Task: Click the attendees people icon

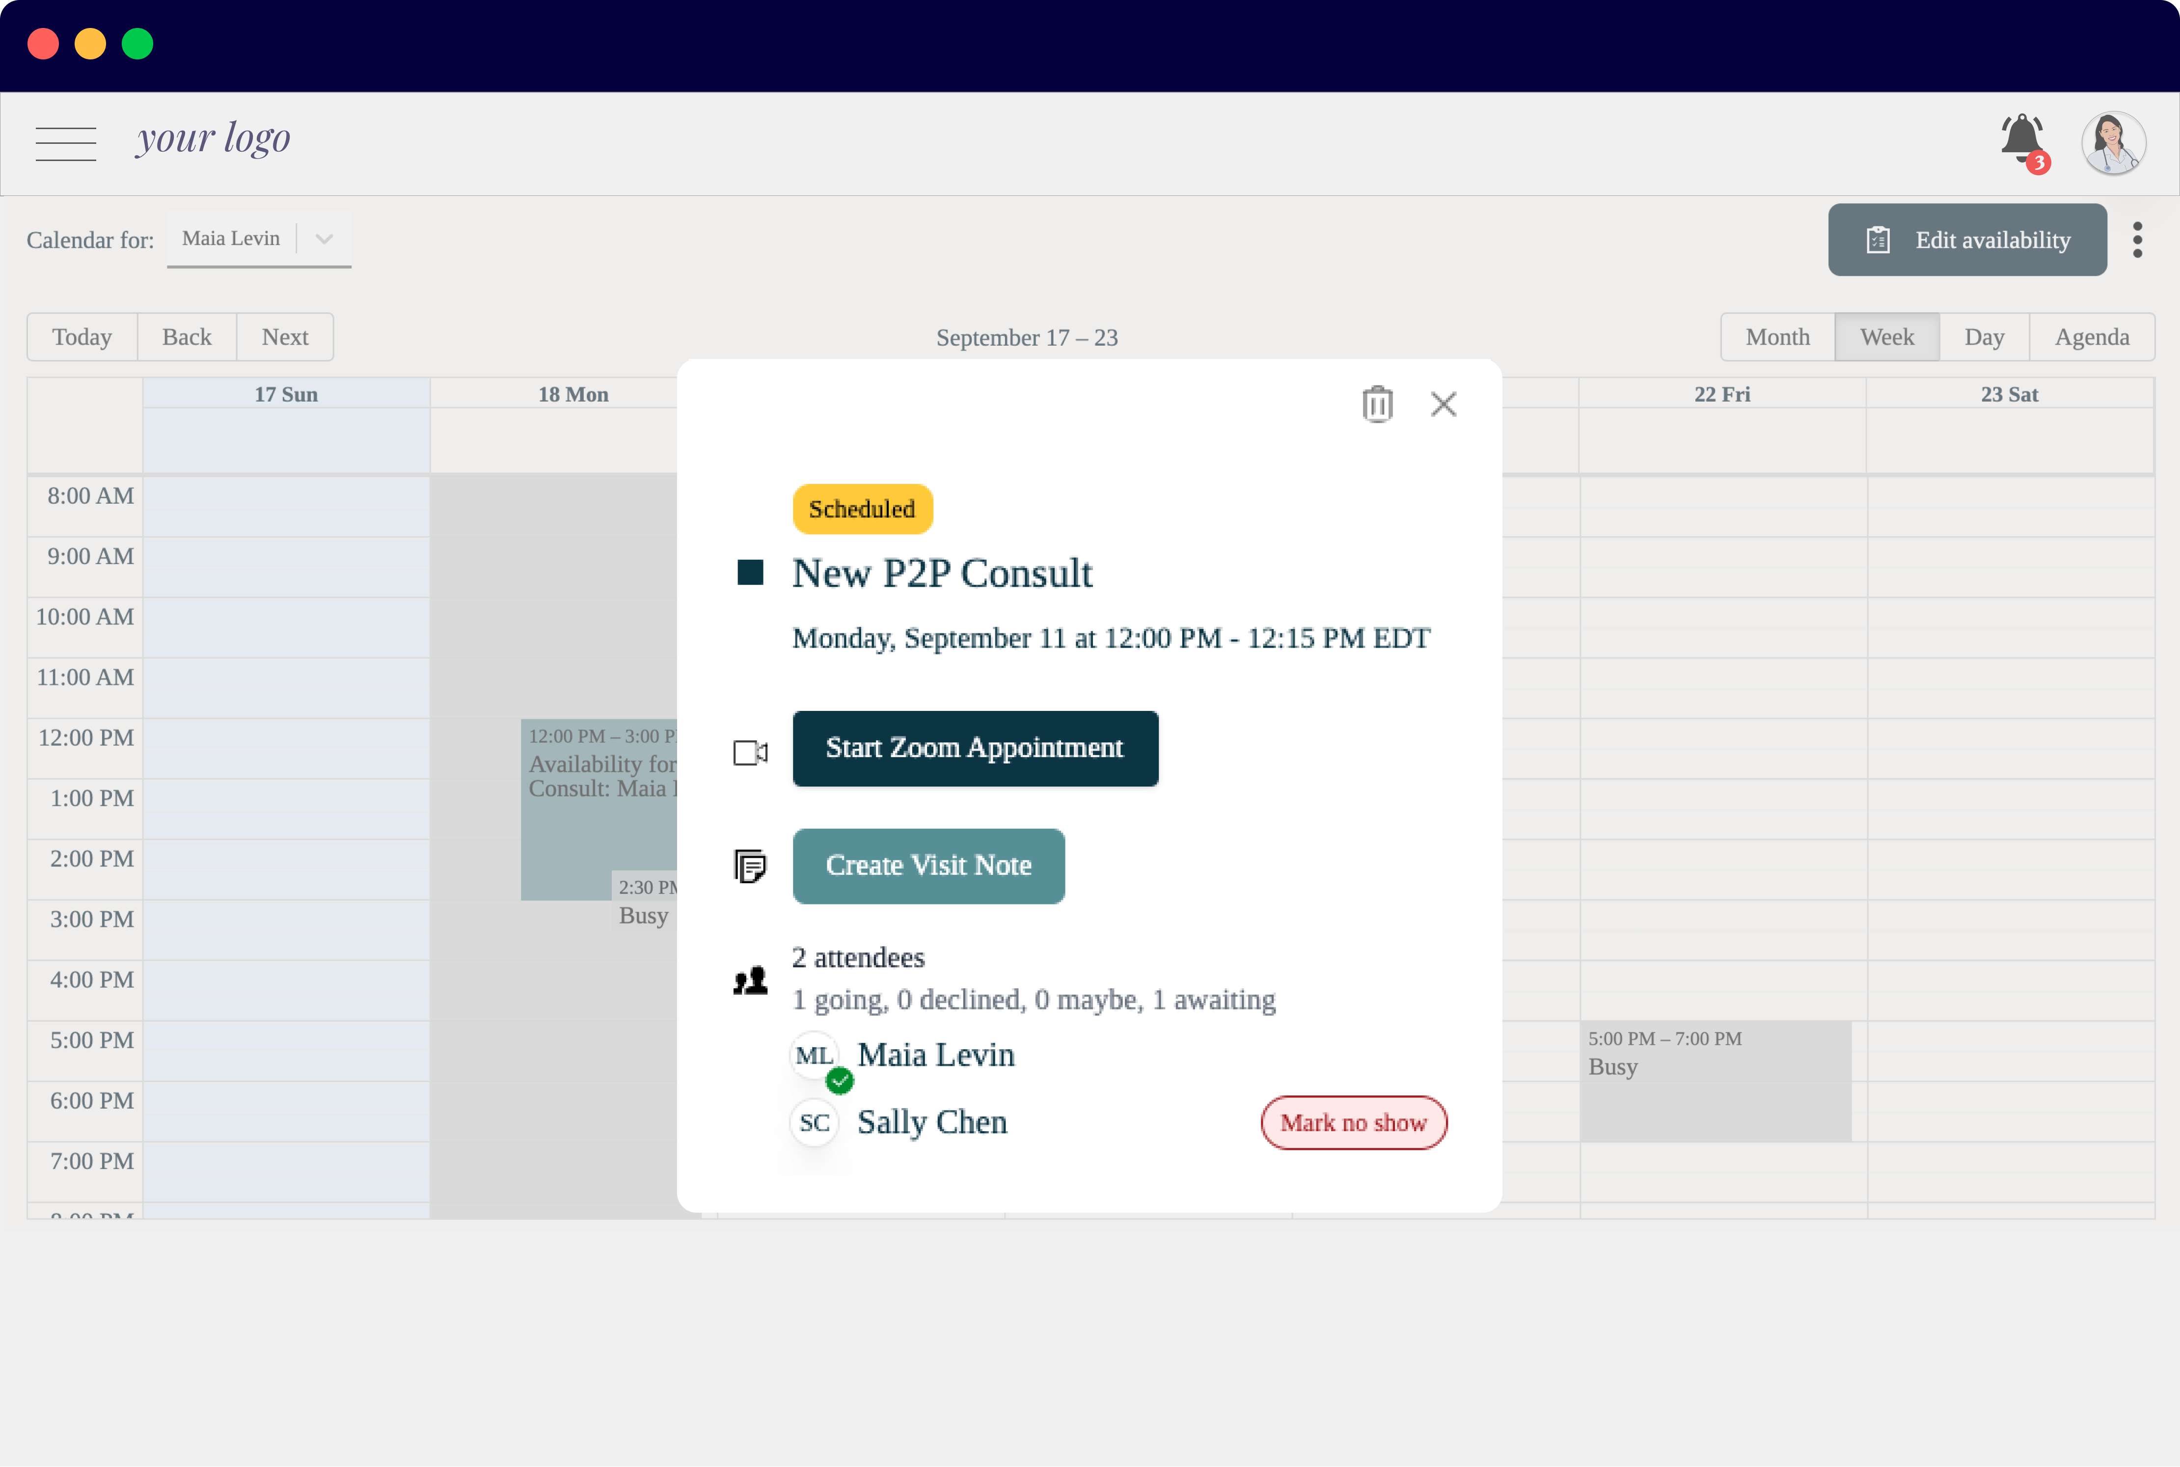Action: point(750,980)
